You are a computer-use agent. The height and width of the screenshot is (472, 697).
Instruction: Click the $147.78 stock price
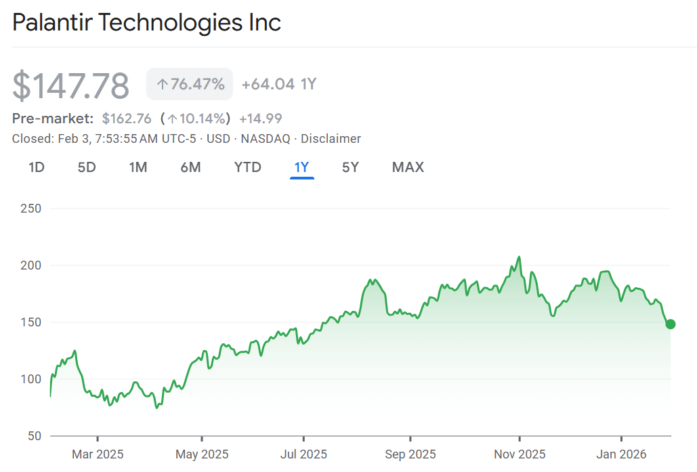click(x=71, y=86)
